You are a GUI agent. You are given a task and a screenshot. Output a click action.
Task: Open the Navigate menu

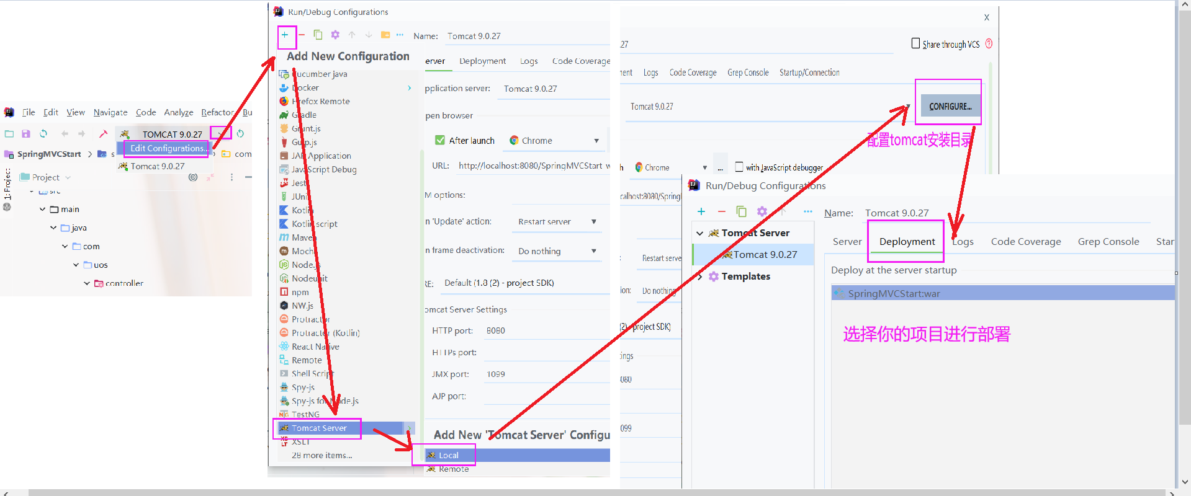[110, 112]
